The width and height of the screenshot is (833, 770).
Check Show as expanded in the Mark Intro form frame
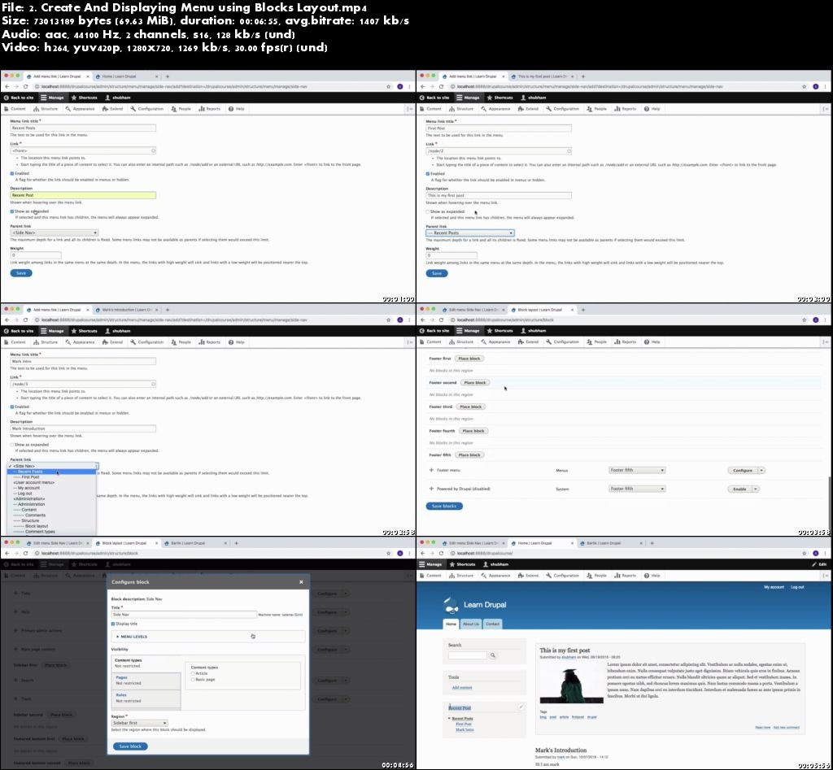[11, 445]
